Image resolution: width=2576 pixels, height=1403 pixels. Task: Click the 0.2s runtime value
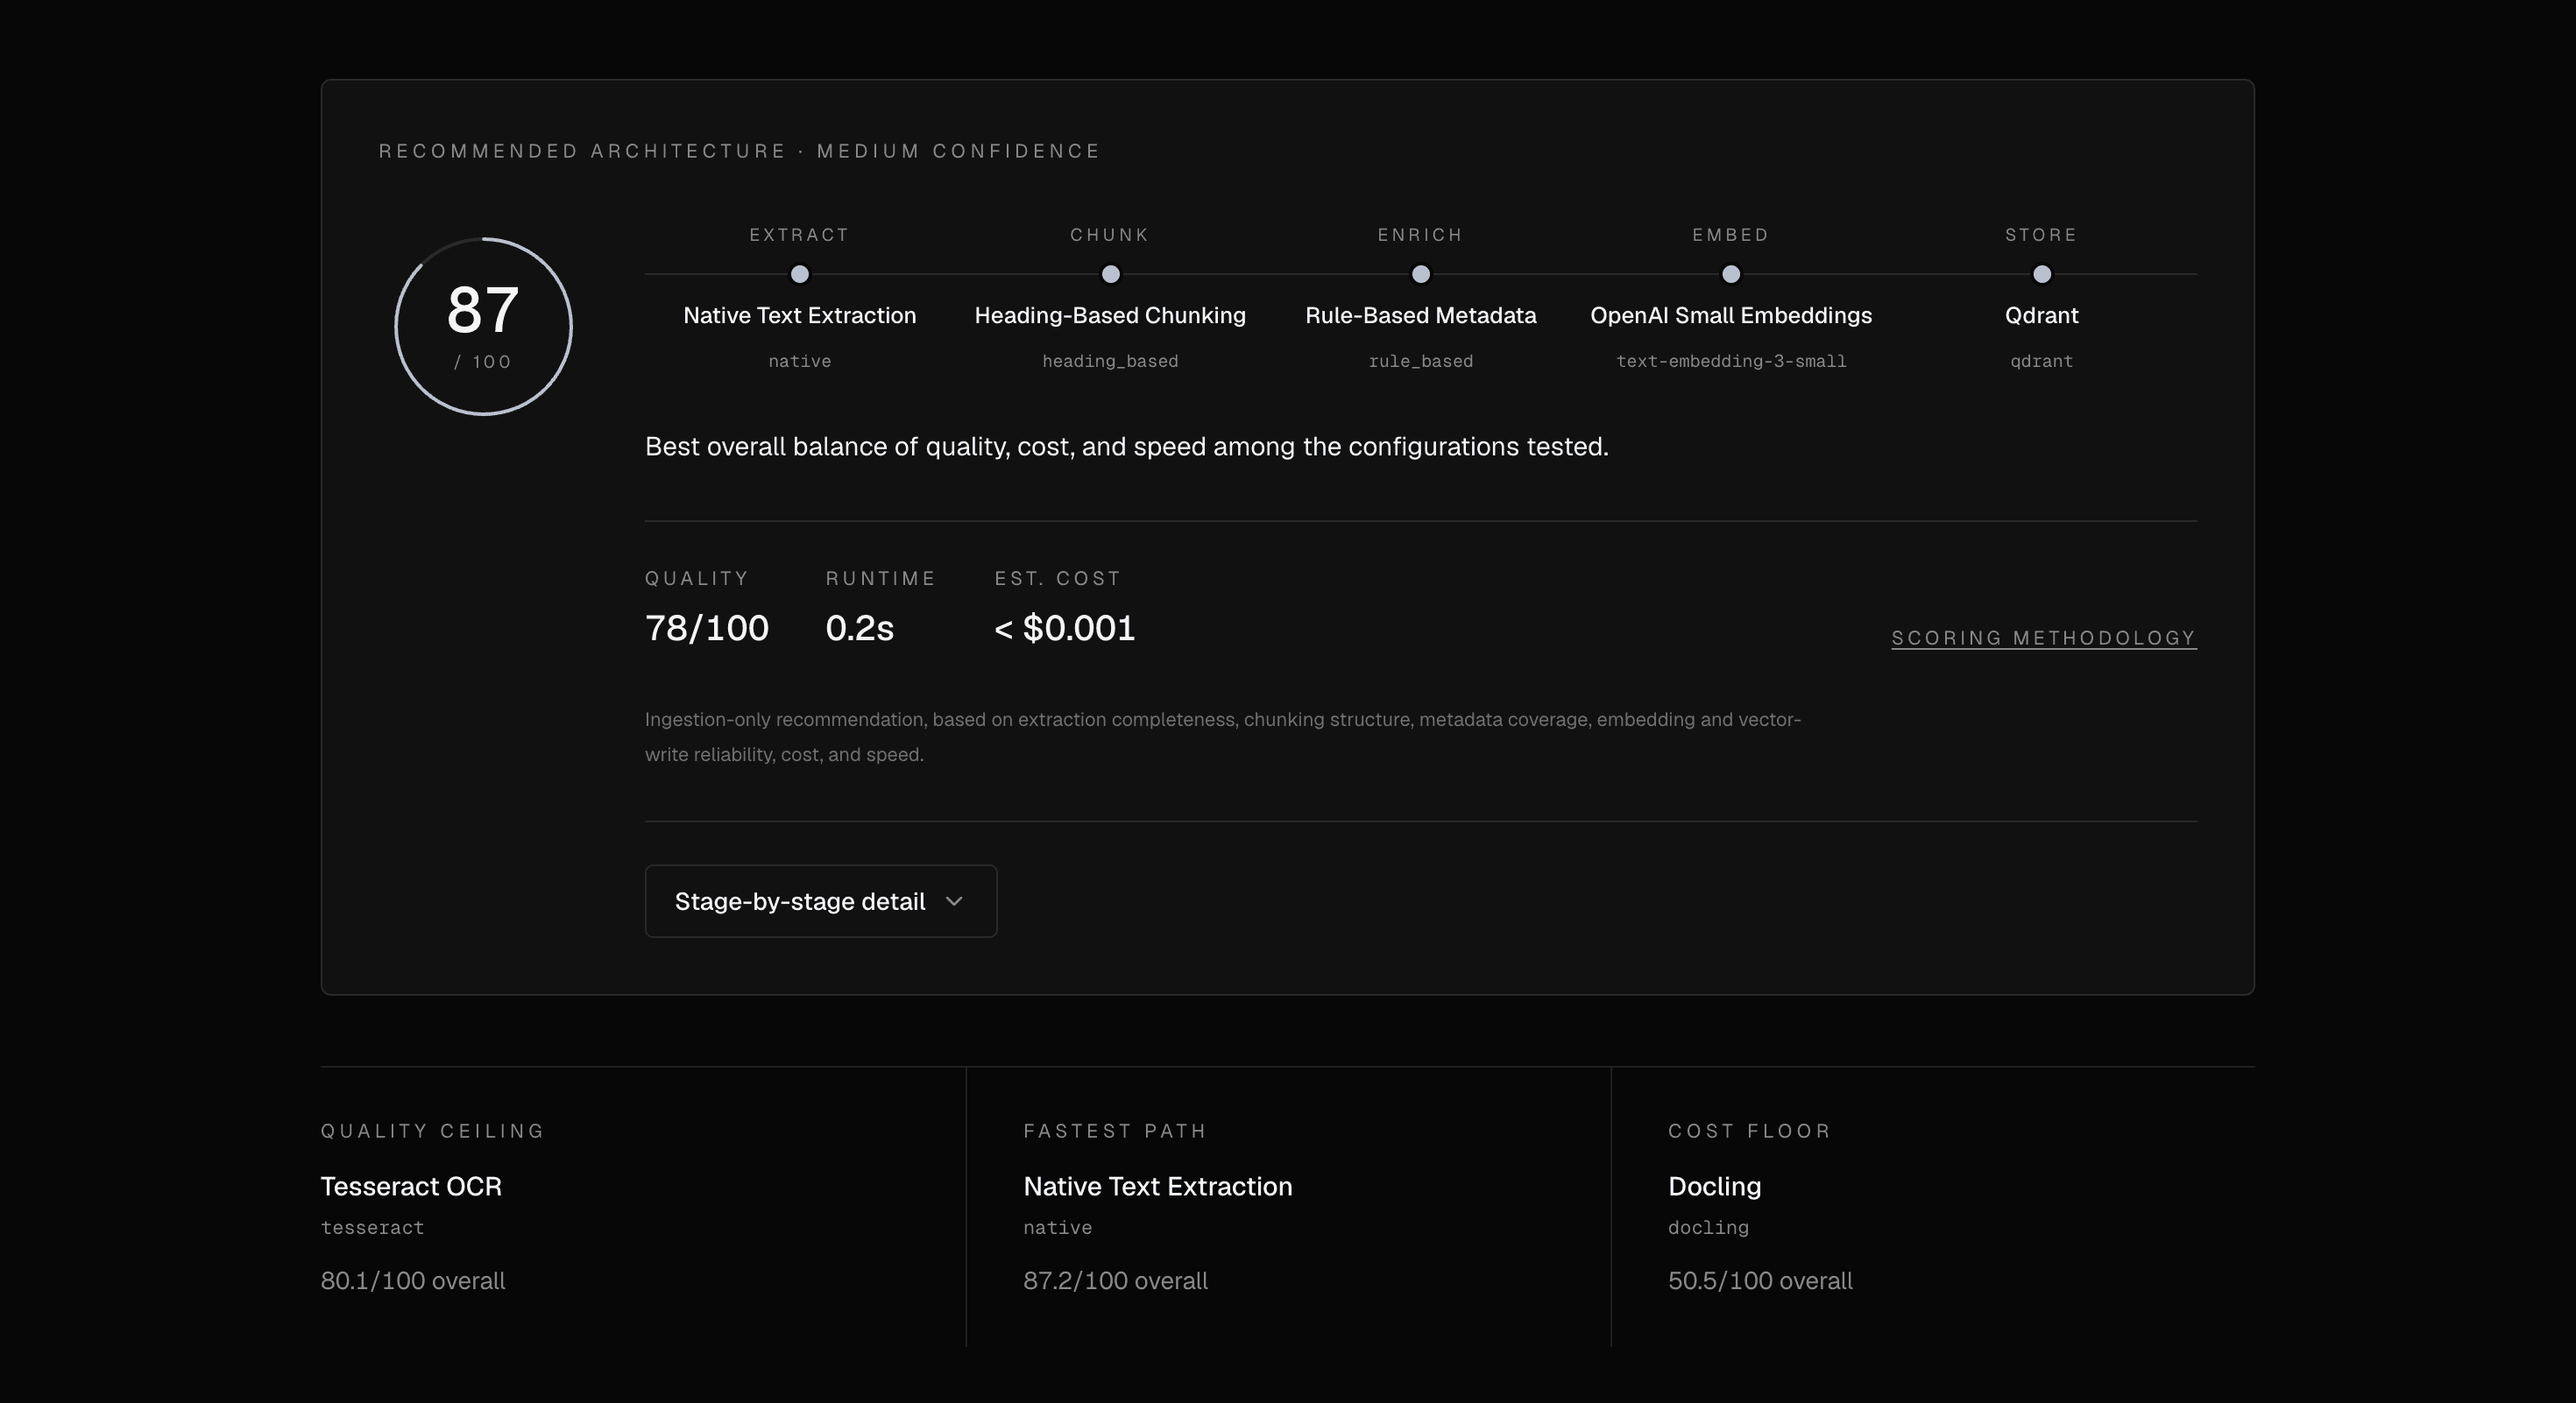click(859, 628)
